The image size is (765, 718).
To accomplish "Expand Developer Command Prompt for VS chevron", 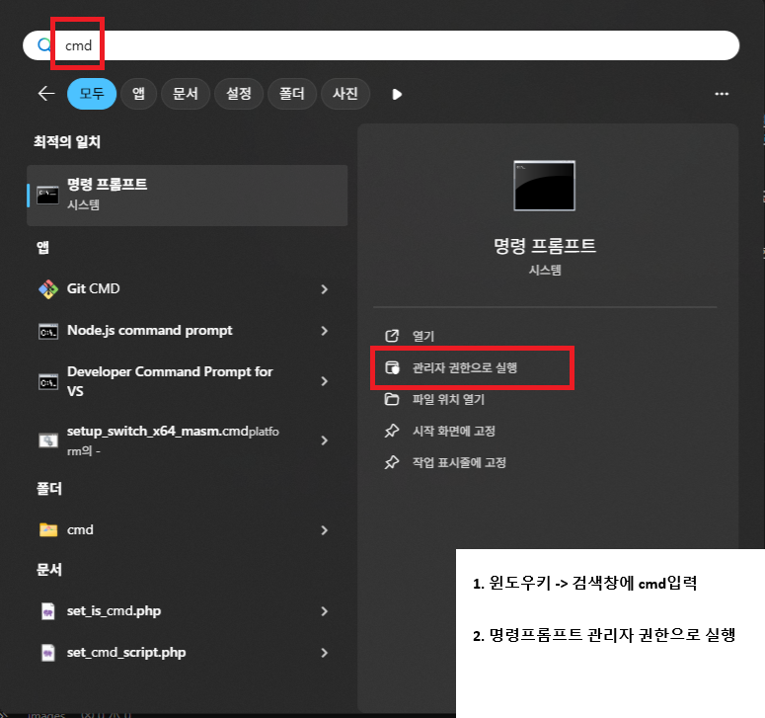I will pyautogui.click(x=325, y=381).
